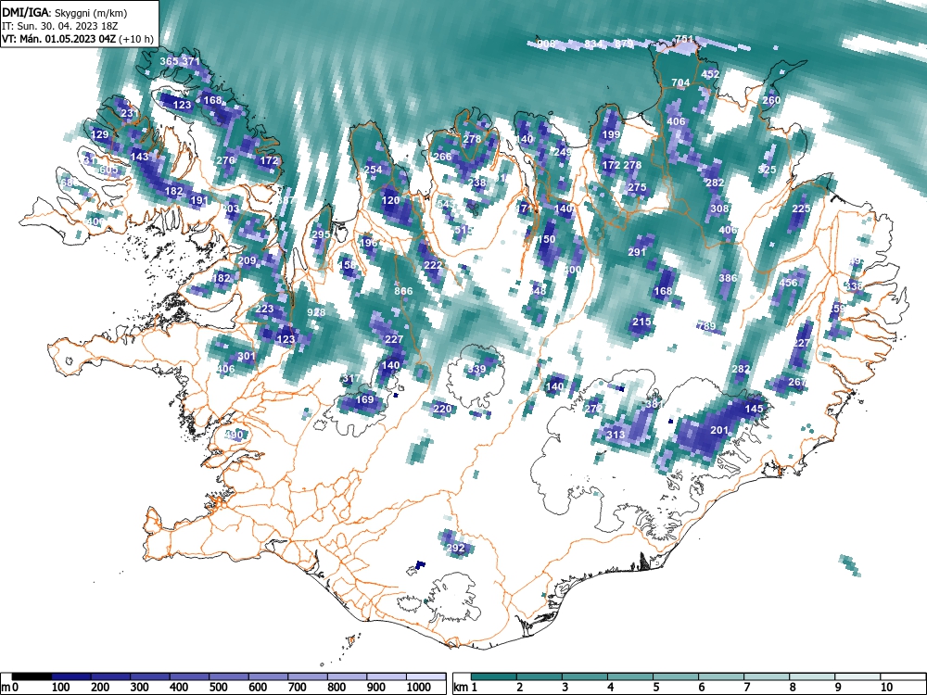
Task: Click visibility value 215
Action: (641, 322)
